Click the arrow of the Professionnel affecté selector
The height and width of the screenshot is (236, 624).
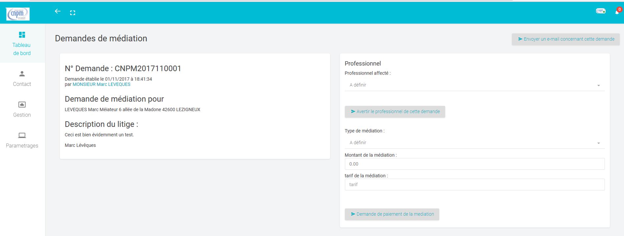598,86
